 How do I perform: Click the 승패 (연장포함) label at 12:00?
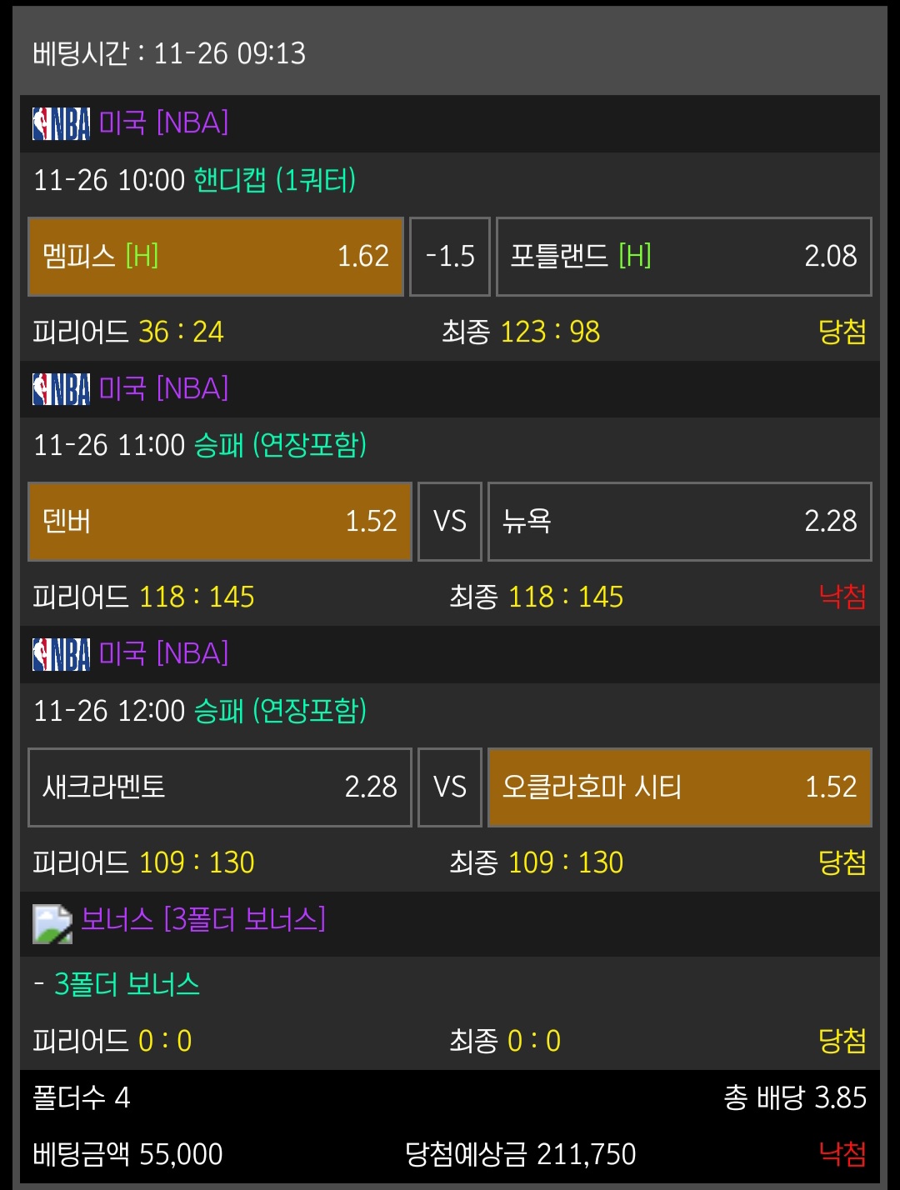[280, 711]
